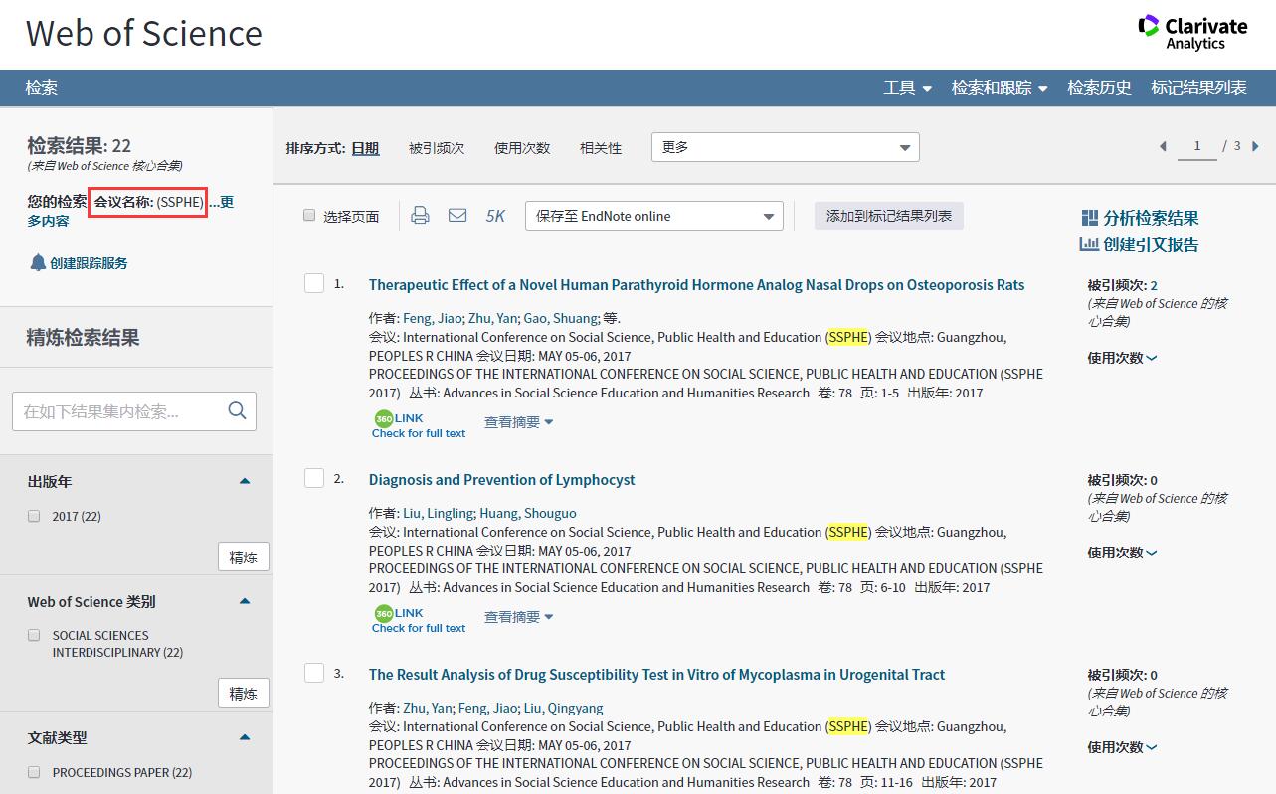Click author Gao, Shuang in result 1
1276x794 pixels.
561,318
